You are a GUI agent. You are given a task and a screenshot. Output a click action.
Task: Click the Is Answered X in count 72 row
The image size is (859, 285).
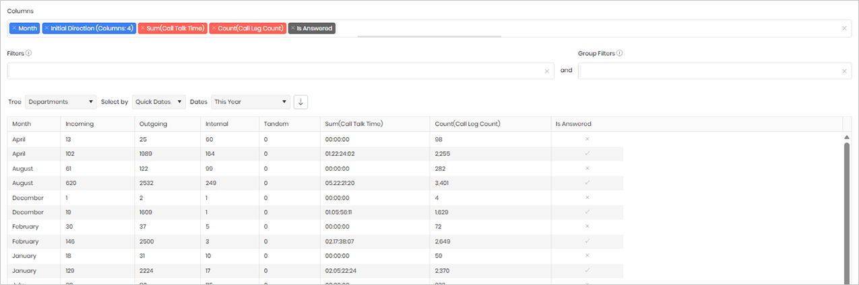[587, 227]
